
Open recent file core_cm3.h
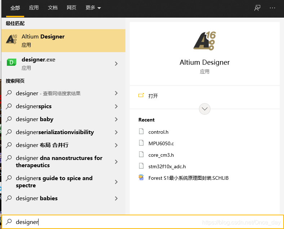coord(161,155)
